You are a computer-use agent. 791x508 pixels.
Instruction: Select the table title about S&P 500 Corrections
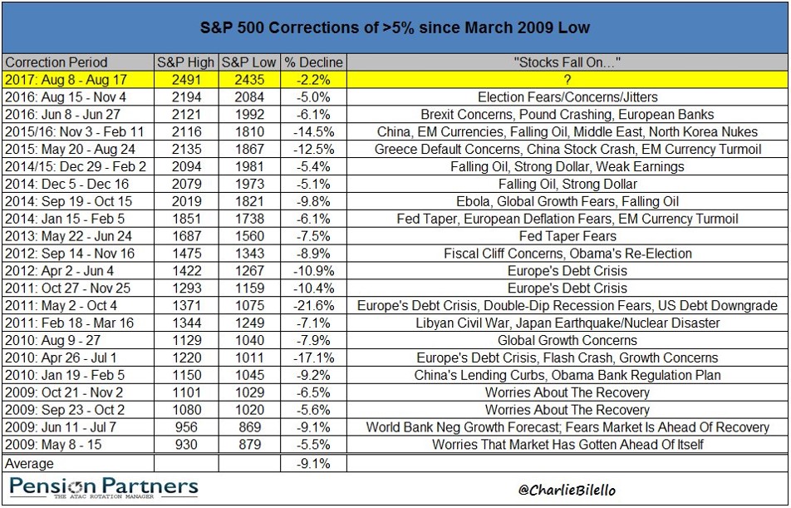(x=395, y=27)
